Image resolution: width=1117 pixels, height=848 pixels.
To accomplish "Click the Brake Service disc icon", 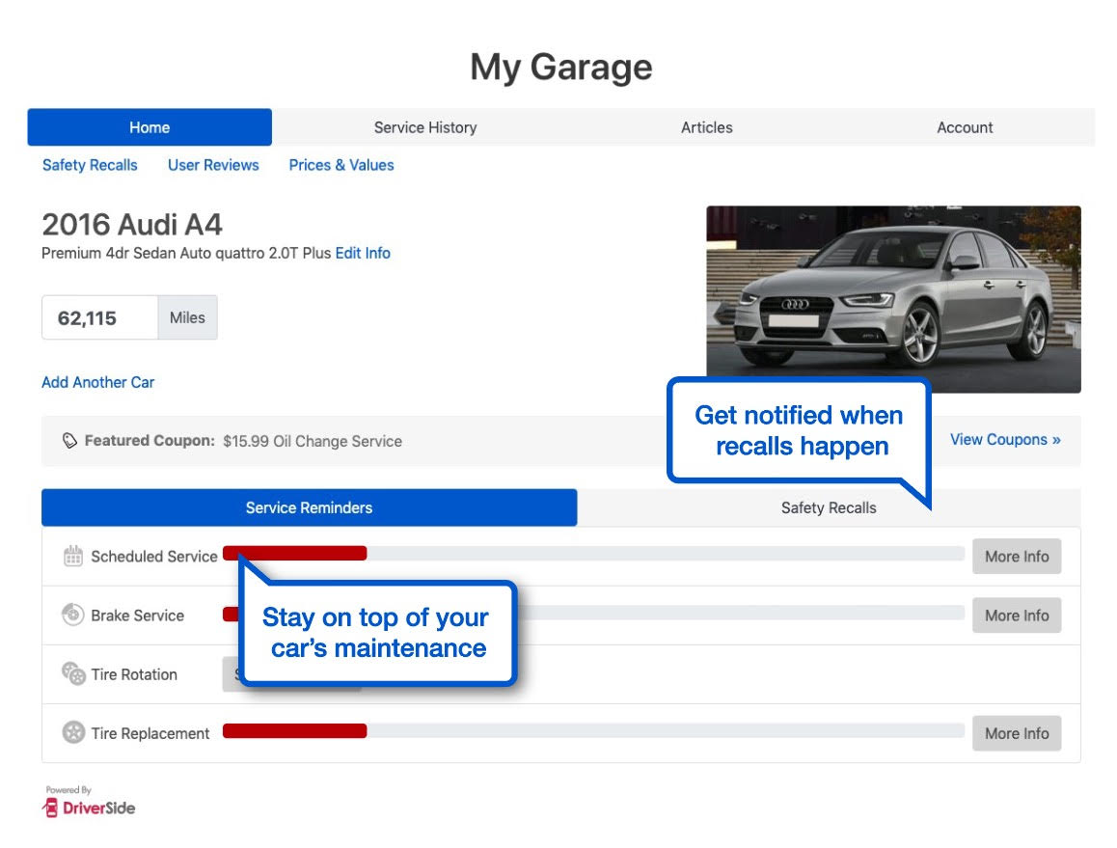I will (72, 615).
